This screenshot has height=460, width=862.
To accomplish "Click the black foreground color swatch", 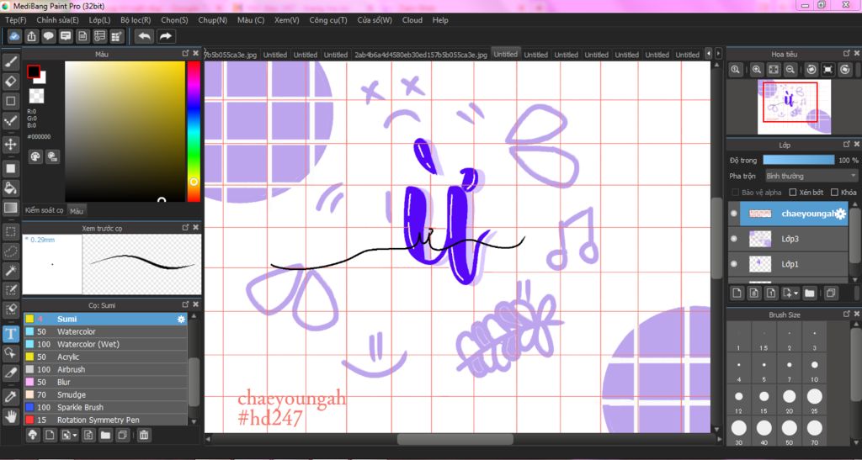I will (x=34, y=72).
